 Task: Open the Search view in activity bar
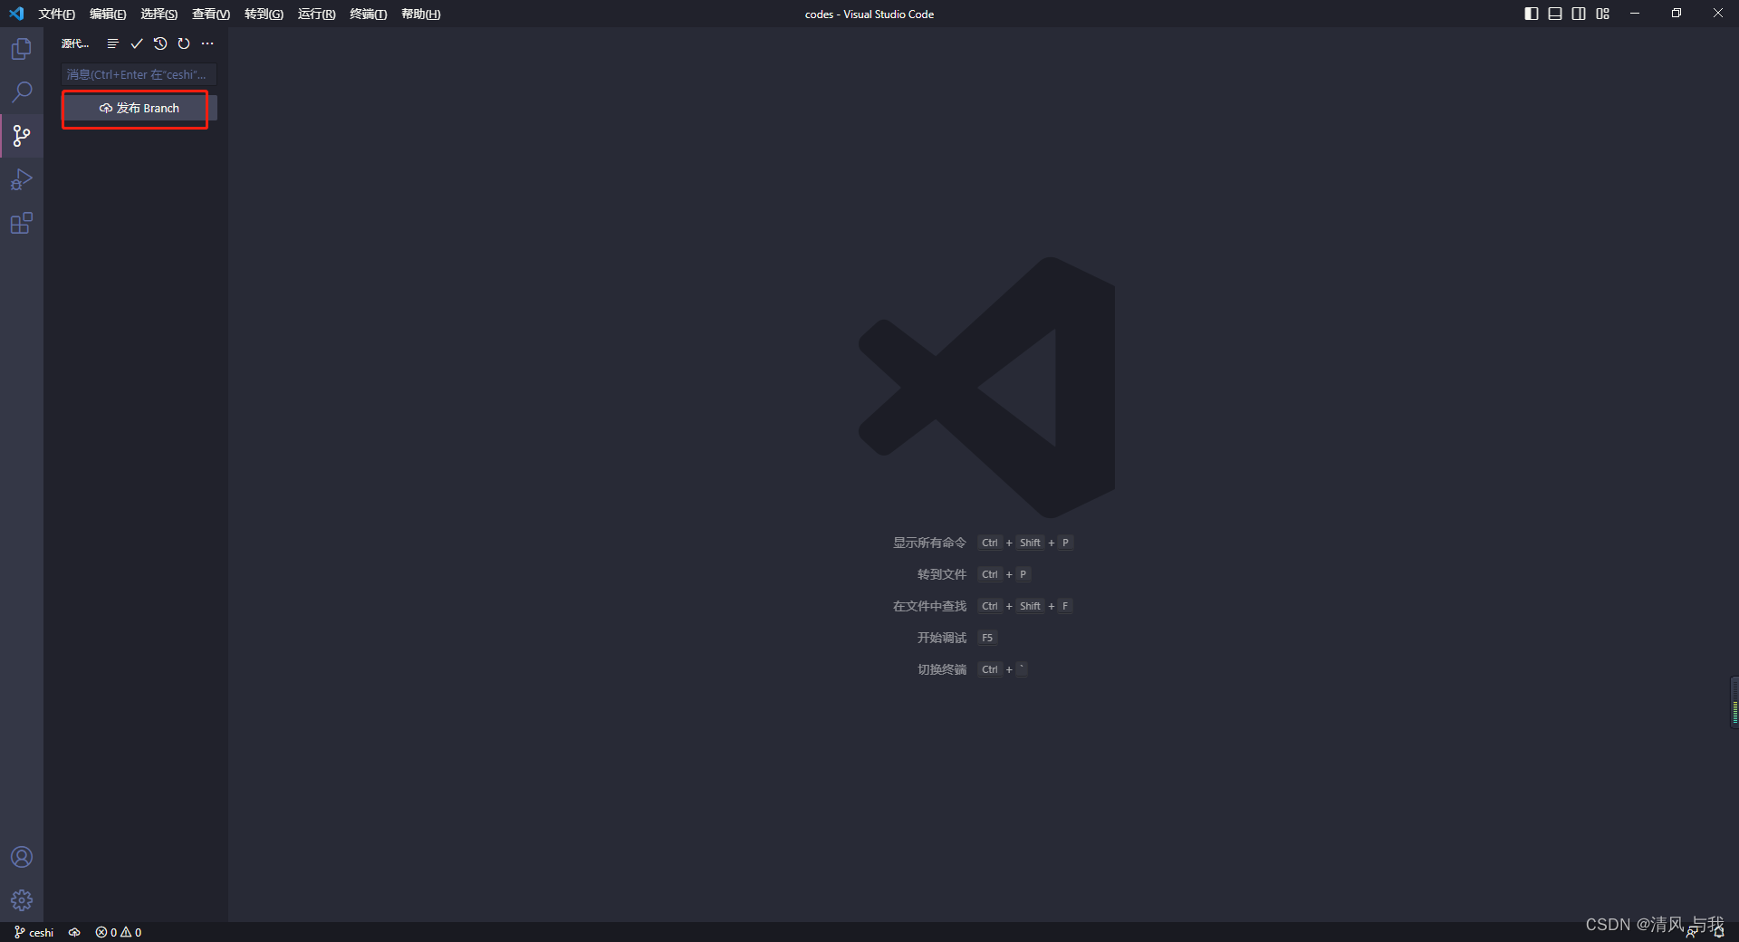tap(22, 92)
